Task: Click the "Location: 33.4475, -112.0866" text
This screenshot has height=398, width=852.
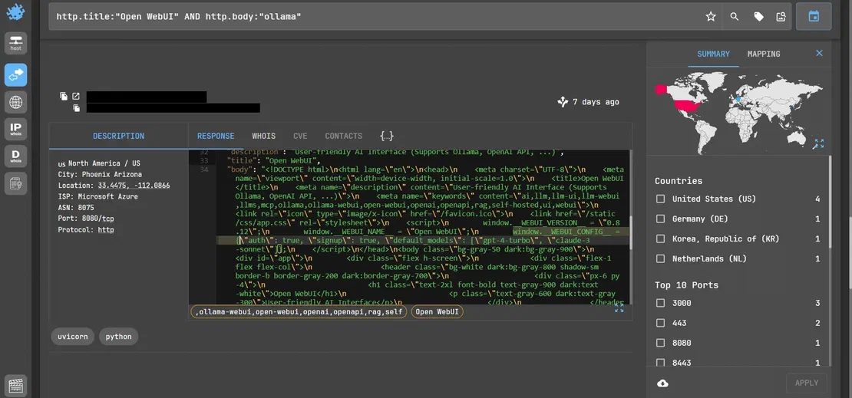Action: tap(114, 185)
